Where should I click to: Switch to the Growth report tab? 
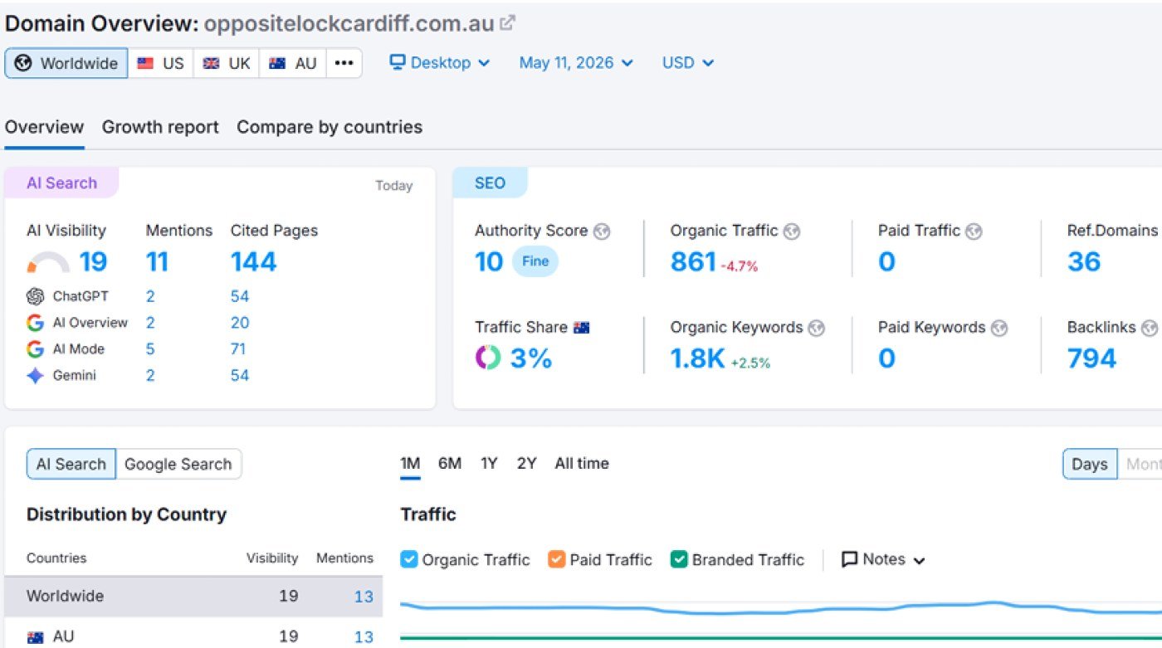(x=160, y=127)
